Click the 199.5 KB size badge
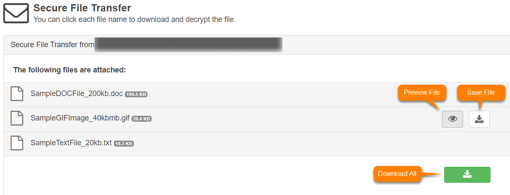This screenshot has height=195, width=510. (136, 95)
